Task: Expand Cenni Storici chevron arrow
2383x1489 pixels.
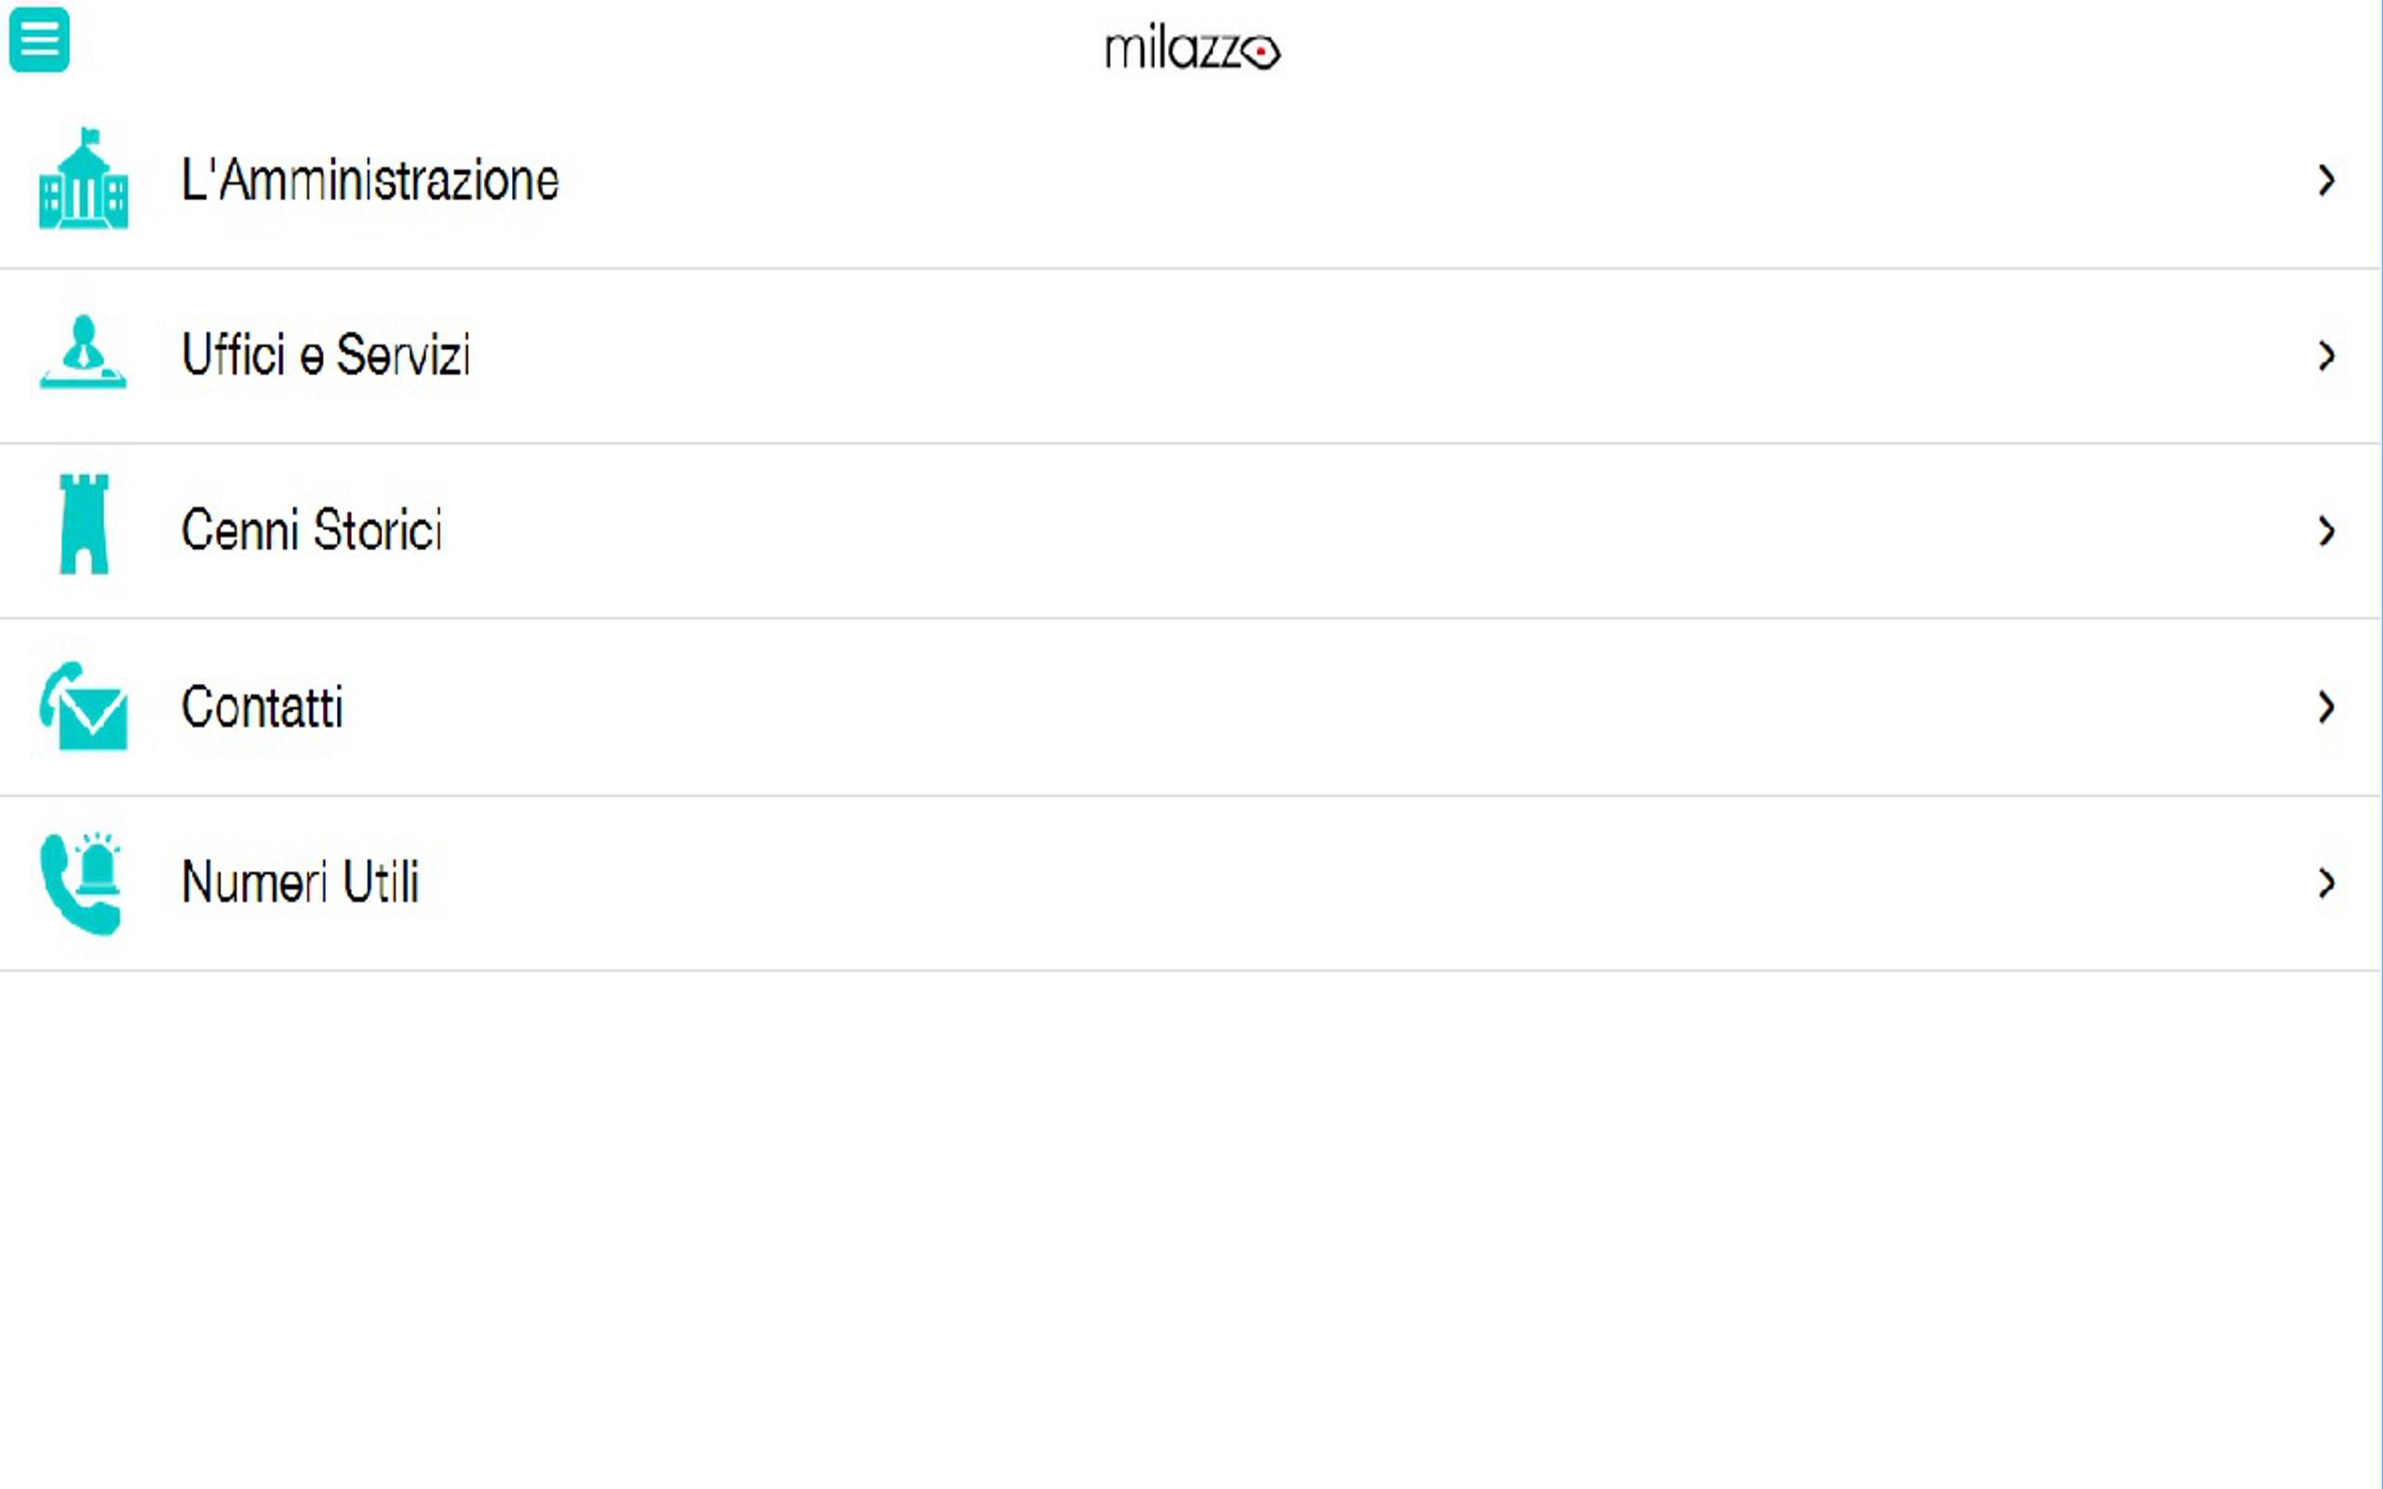Action: pyautogui.click(x=2326, y=530)
